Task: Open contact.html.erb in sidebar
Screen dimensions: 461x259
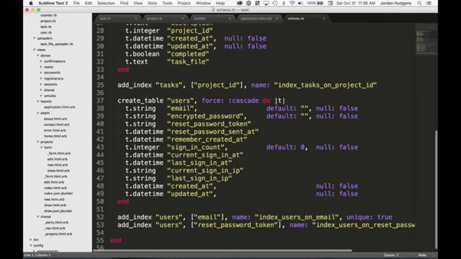Action: 57,124
